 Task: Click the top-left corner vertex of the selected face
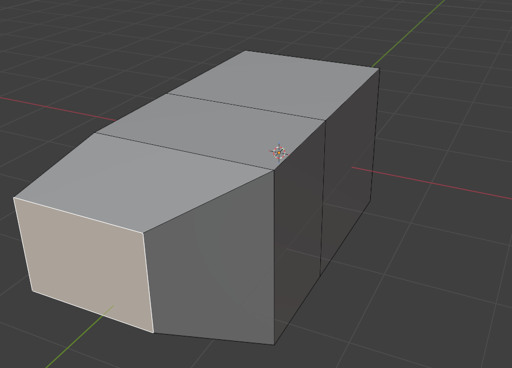click(14, 198)
